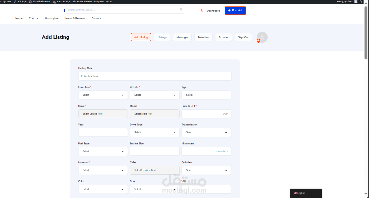Open the Cylinders dropdown

206,170
